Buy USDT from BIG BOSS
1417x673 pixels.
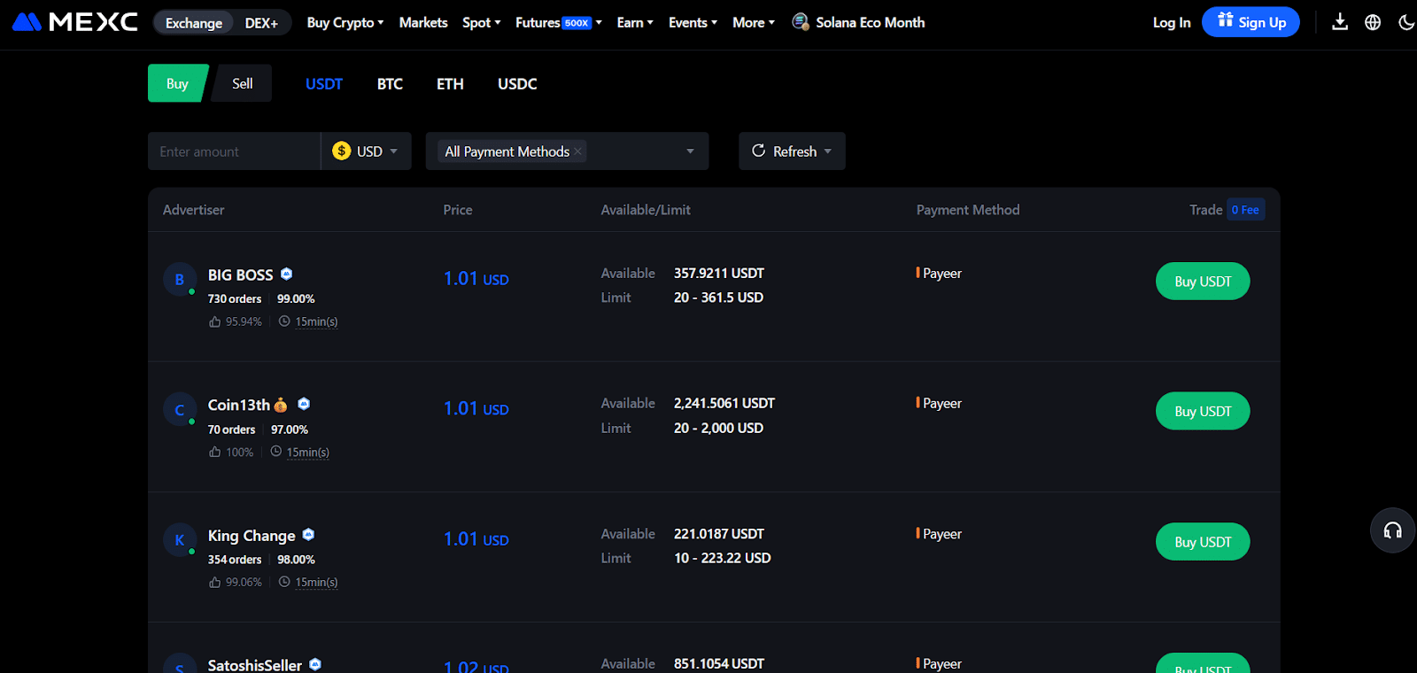pos(1203,281)
